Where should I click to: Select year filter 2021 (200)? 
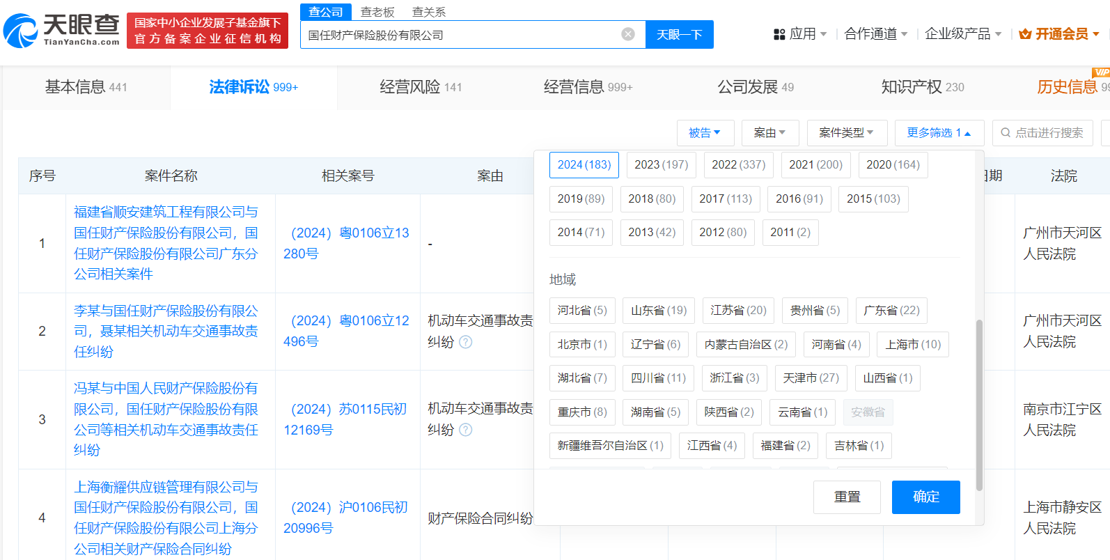[815, 164]
